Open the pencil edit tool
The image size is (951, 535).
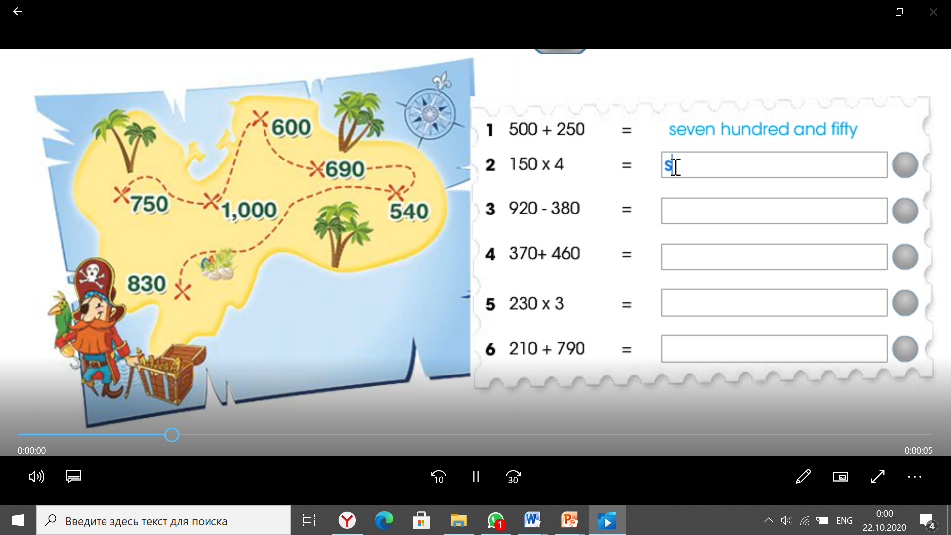click(x=803, y=477)
